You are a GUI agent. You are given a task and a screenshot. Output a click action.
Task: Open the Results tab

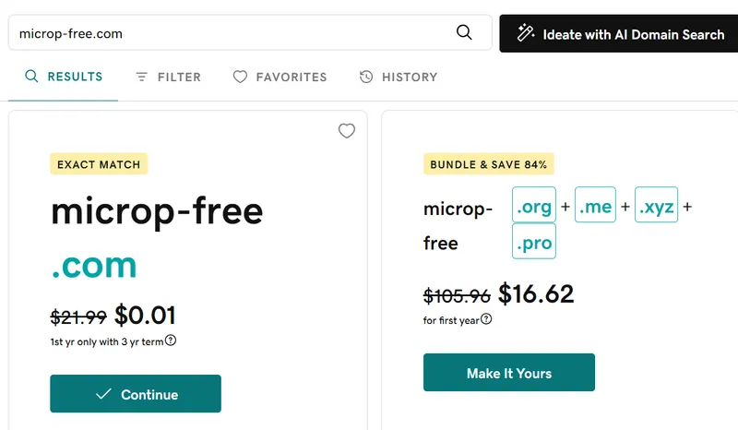point(64,77)
